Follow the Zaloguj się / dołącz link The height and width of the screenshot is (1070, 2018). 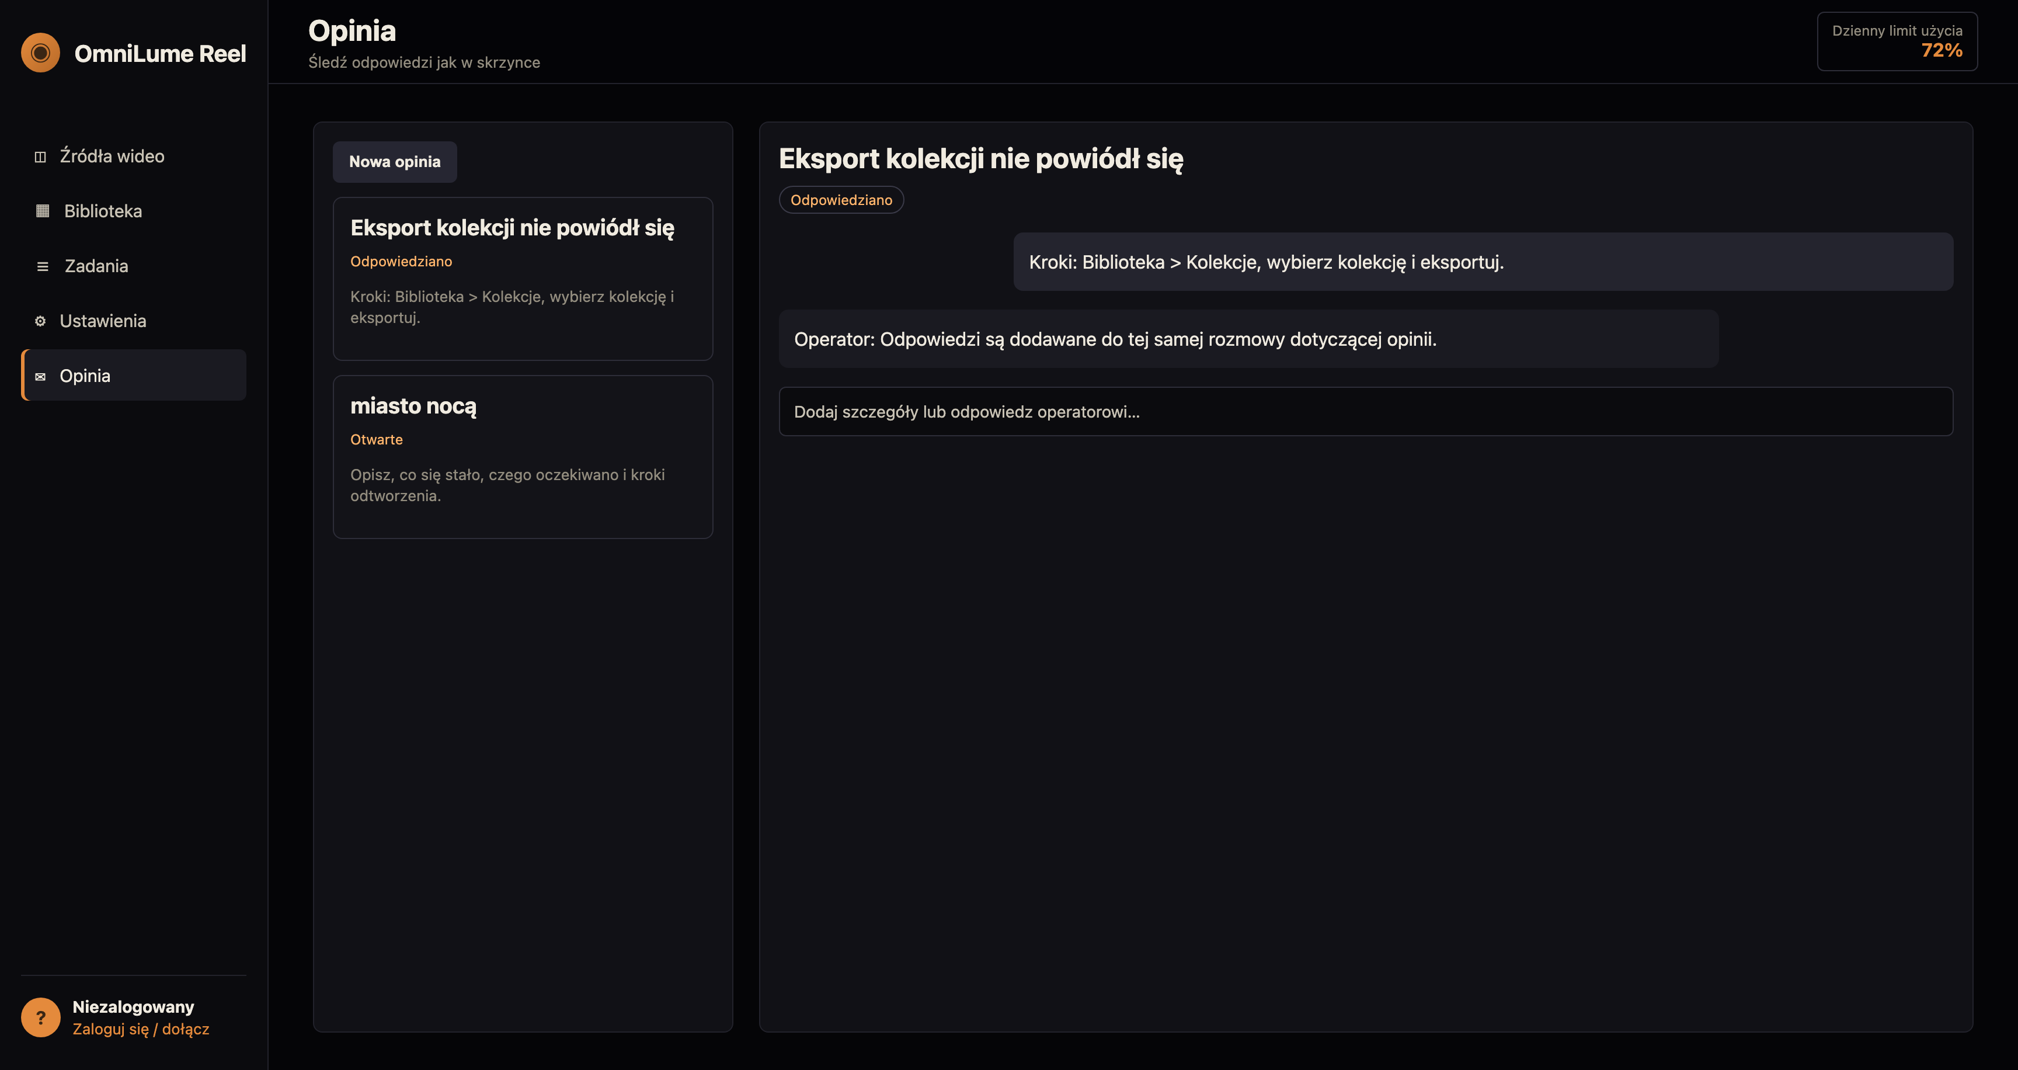[x=141, y=1029]
